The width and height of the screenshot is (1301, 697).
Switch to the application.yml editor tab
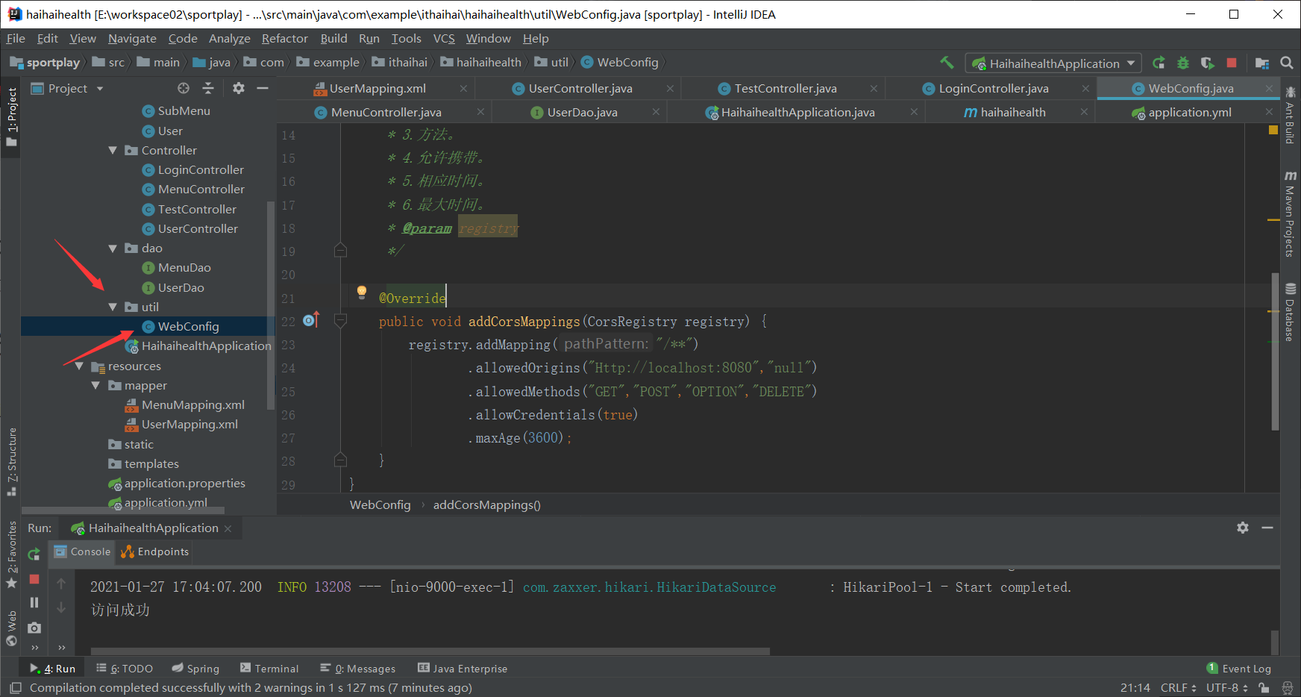1189,112
